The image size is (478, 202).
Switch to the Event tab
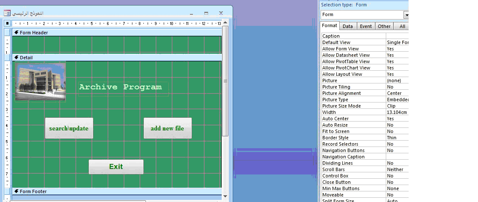tap(365, 26)
